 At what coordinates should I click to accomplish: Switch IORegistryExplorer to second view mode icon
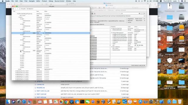click(x=95, y=13)
